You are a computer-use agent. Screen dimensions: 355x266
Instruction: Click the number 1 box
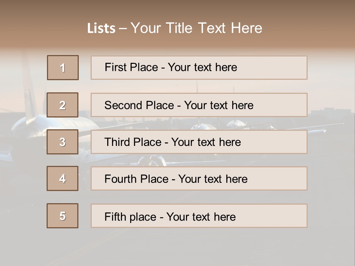(x=63, y=68)
